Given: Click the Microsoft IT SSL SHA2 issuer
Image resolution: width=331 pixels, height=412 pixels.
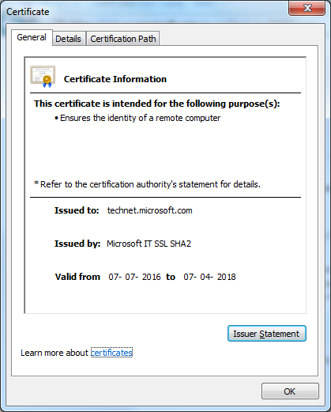Looking at the screenshot, I should (149, 244).
